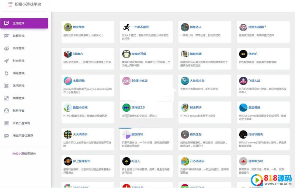Click the 蜘蛛纸牌 cards icon
Viewport: 295px width, 188px height.
(185, 54)
